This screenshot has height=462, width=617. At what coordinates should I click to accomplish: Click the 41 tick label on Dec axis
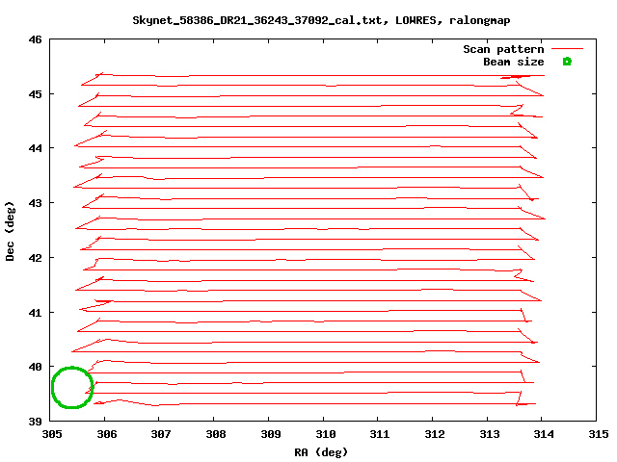35,313
